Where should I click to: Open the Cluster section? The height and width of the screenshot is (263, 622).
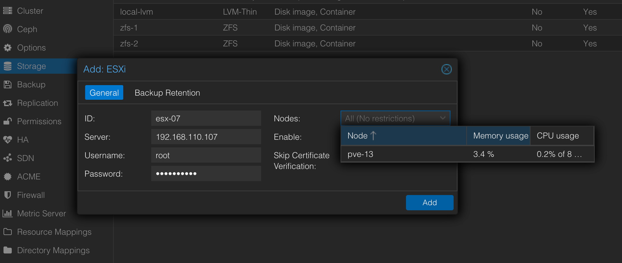pyautogui.click(x=30, y=11)
